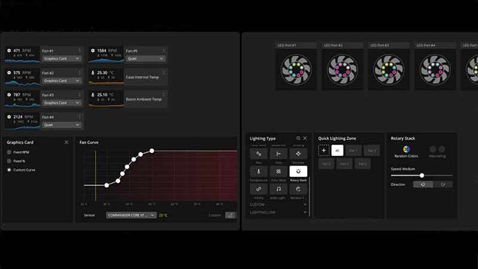
Task: Click the search icon in Lighting Type
Action: (x=298, y=139)
